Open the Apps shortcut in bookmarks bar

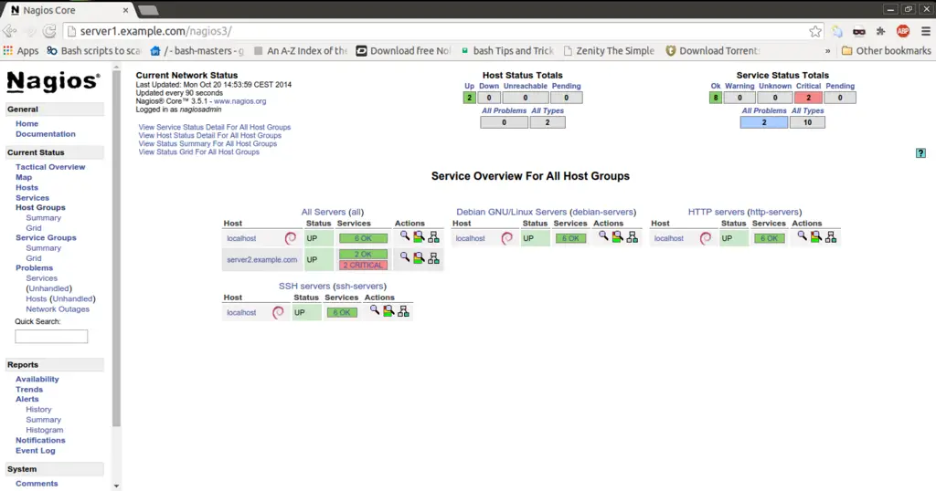coord(21,50)
